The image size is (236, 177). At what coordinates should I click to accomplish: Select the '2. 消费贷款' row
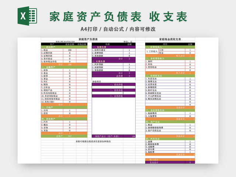[114, 53]
